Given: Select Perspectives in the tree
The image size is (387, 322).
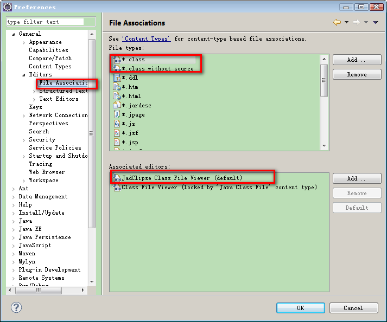Looking at the screenshot, I should click(x=48, y=123).
